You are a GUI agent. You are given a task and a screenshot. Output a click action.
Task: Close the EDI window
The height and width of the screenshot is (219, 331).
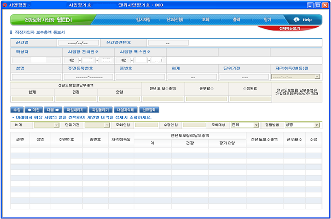click(325, 5)
